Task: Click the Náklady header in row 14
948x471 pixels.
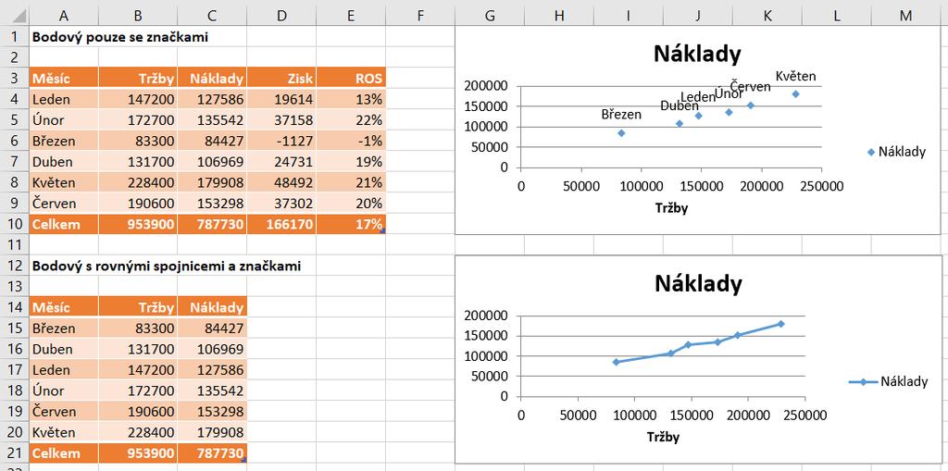Action: (x=212, y=308)
